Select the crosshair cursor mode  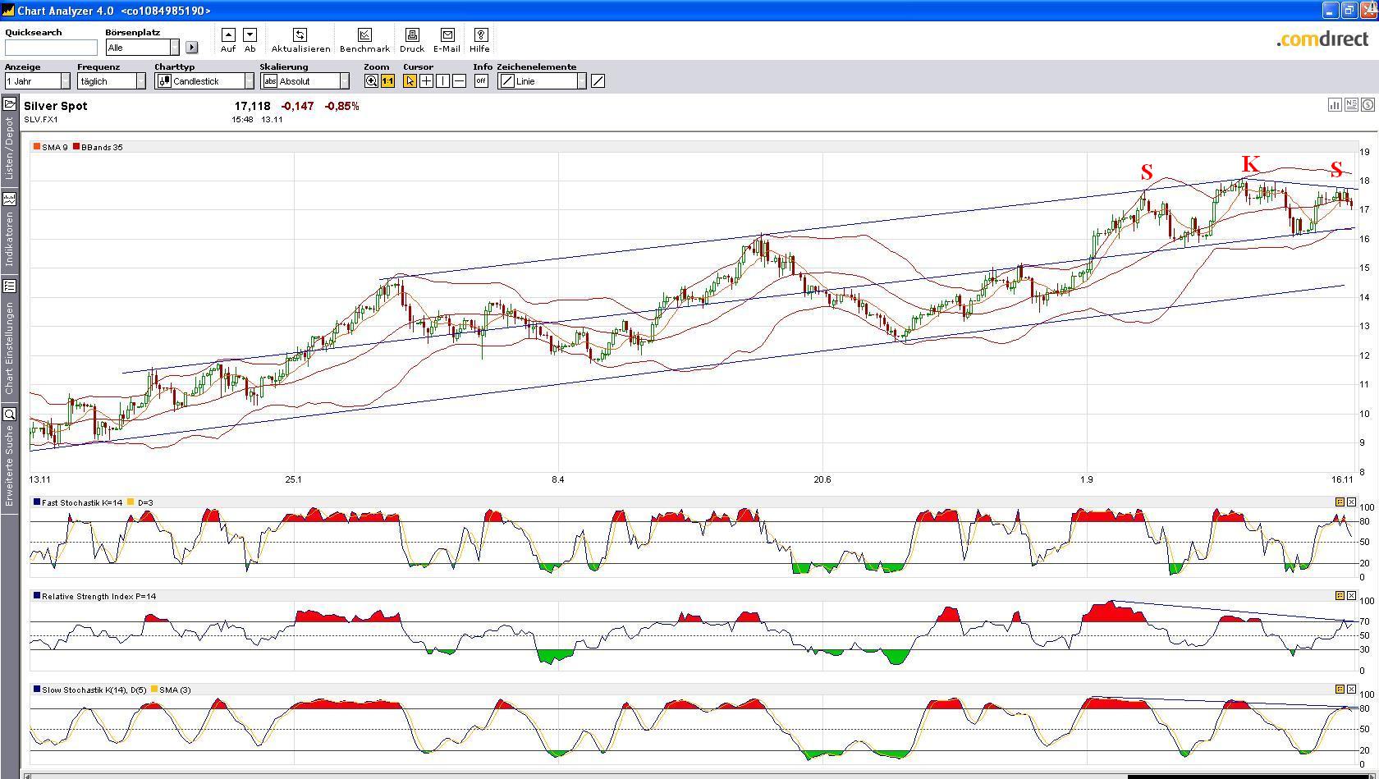tap(427, 81)
